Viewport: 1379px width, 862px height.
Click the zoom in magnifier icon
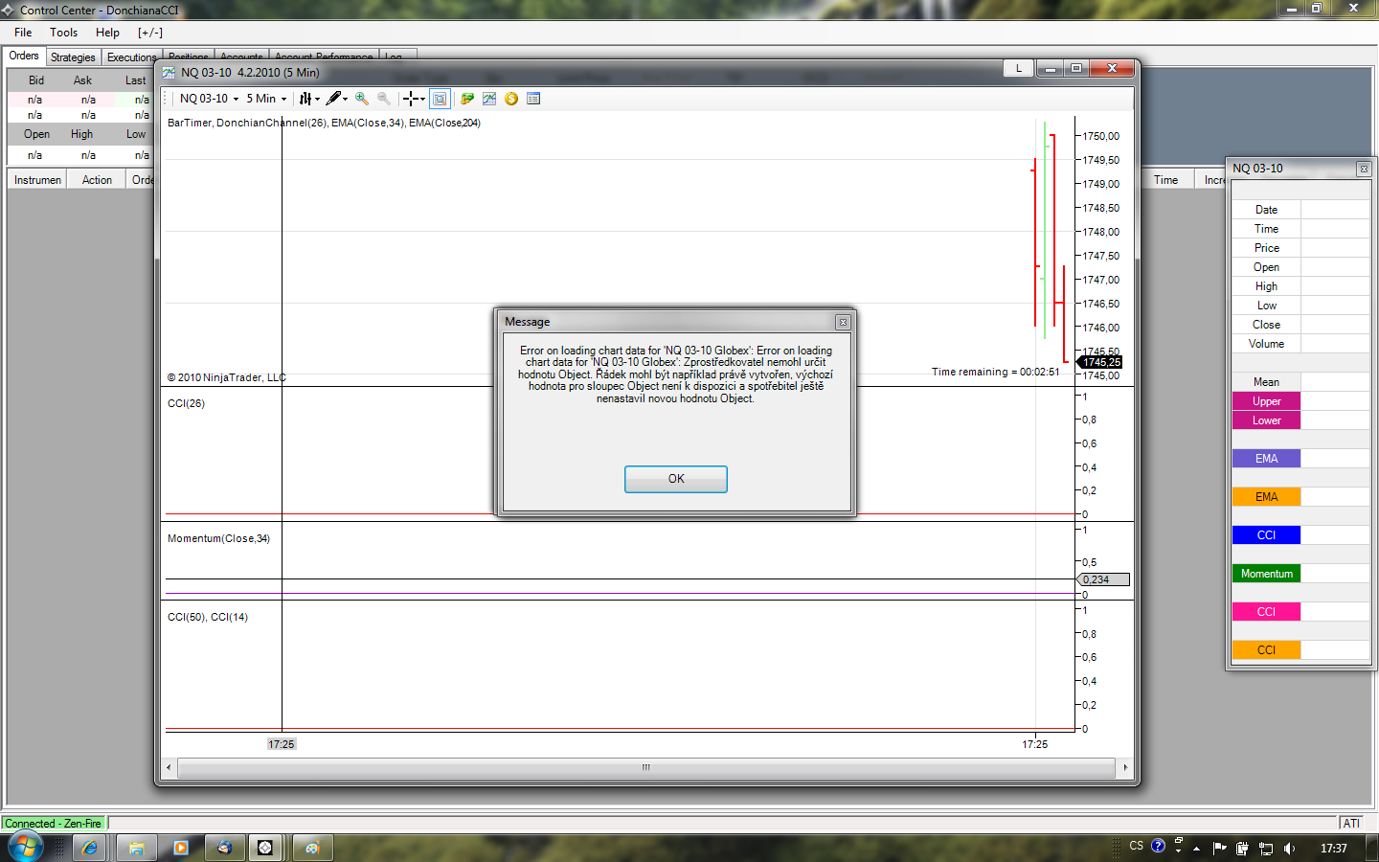pos(362,99)
